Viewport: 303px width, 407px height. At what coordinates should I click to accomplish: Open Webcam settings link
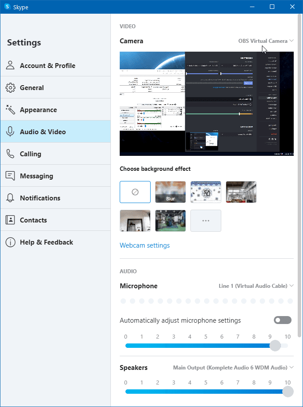(144, 245)
